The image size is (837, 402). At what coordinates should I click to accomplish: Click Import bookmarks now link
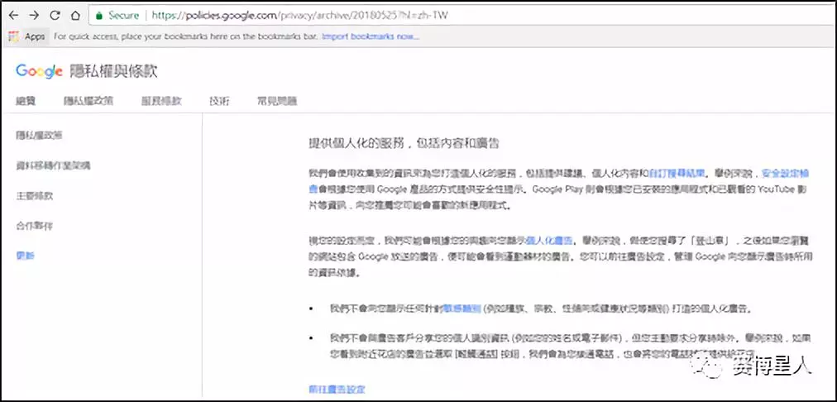pyautogui.click(x=371, y=37)
